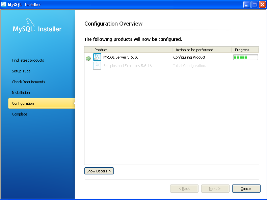Select the Check Requirements step
Viewport: 267px width, 200px height.
pyautogui.click(x=28, y=82)
